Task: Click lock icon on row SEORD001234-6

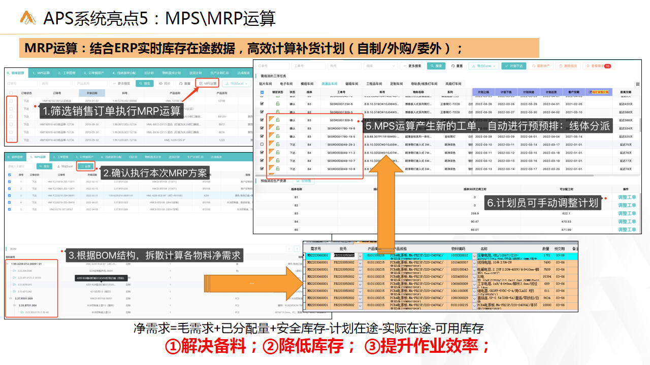Action: coord(277,104)
